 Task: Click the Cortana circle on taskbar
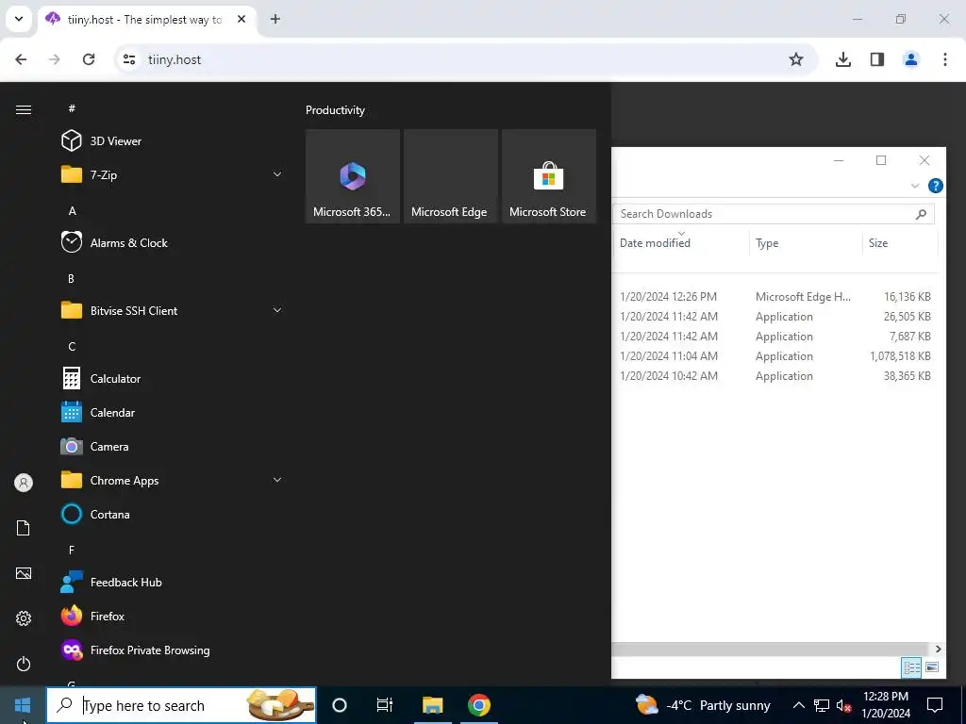pos(340,705)
